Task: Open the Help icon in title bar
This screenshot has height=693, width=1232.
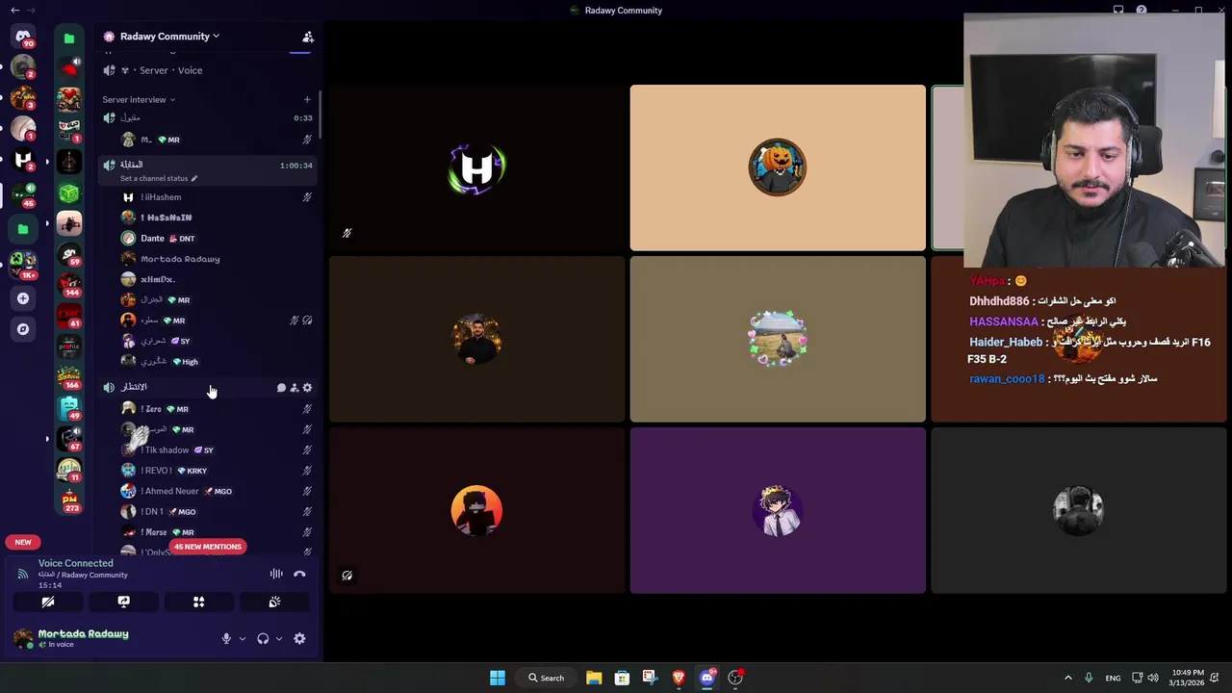Action: coord(1142,11)
